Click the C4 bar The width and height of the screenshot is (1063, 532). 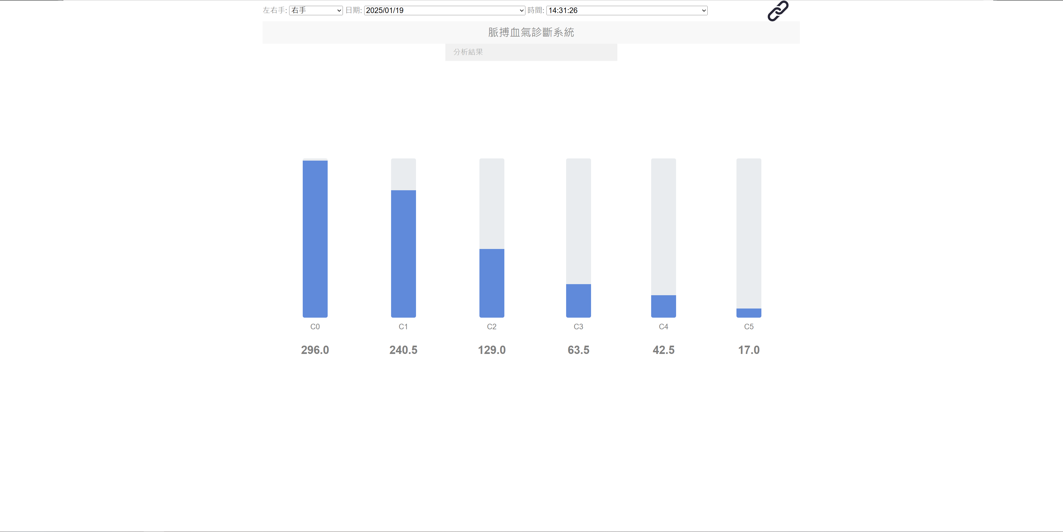point(663,306)
